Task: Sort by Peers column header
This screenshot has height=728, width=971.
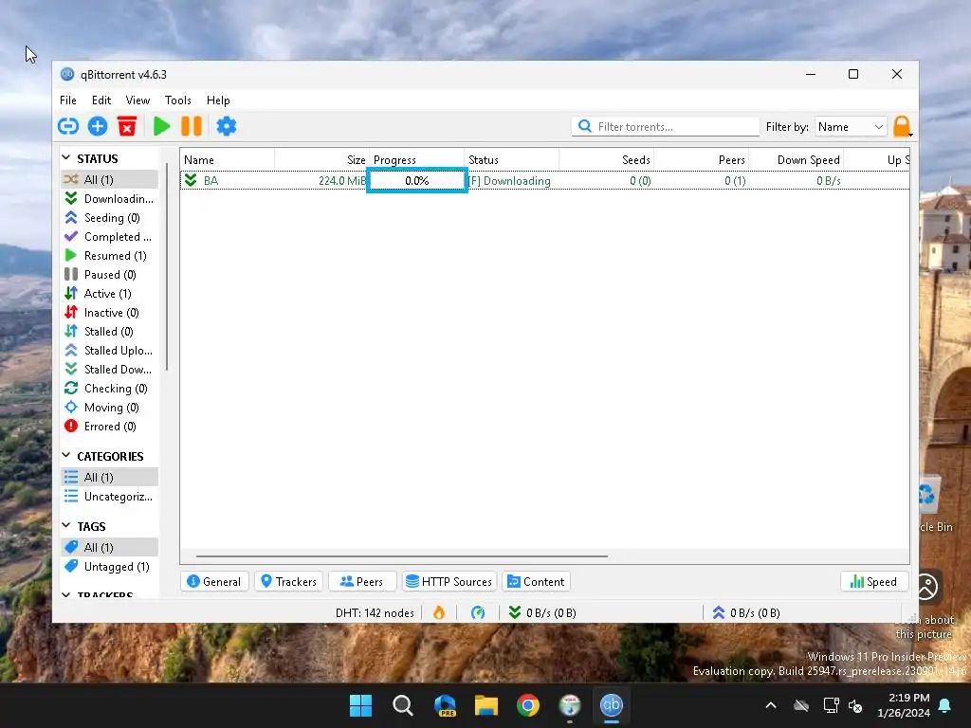Action: 701,159
